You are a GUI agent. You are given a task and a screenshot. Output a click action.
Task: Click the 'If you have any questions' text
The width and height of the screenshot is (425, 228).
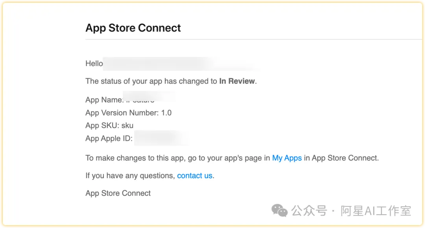(130, 176)
